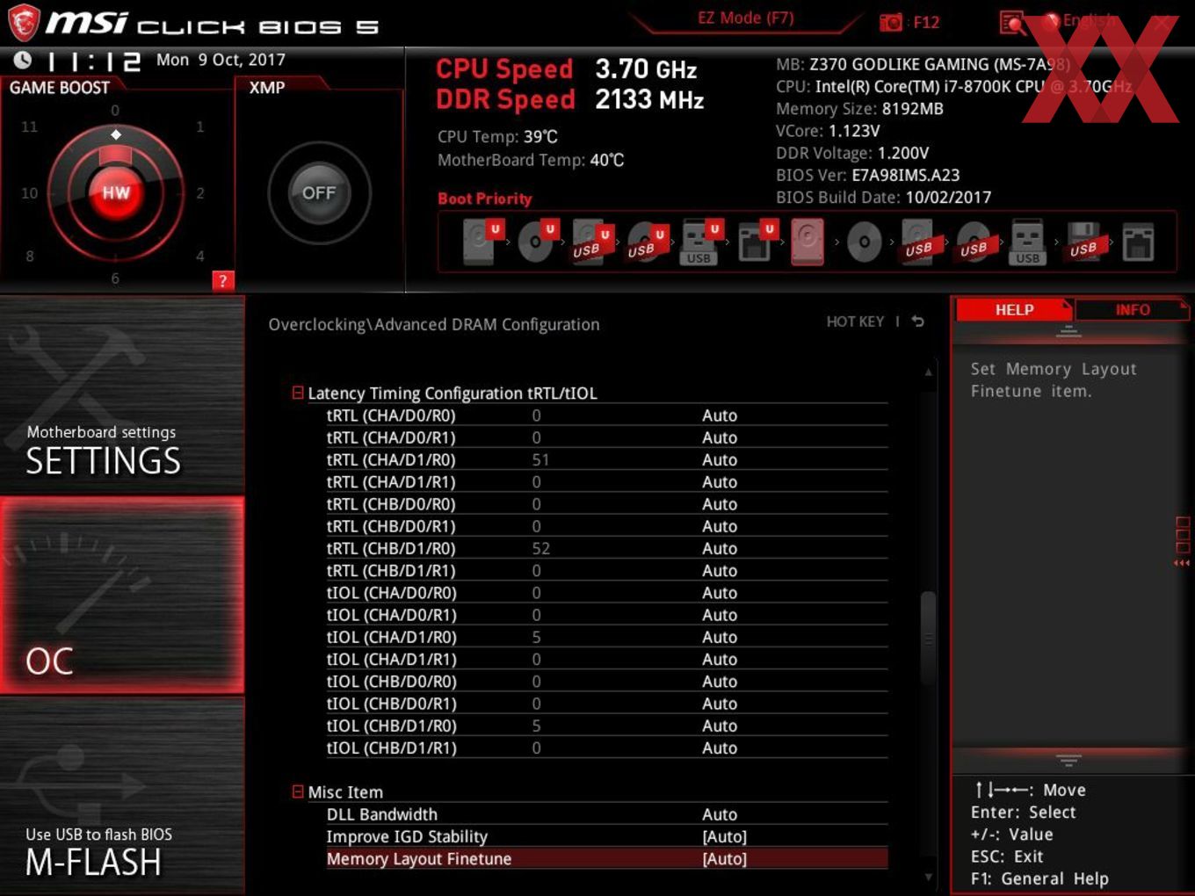
Task: Click the clock icon beside the time
Action: click(x=22, y=60)
